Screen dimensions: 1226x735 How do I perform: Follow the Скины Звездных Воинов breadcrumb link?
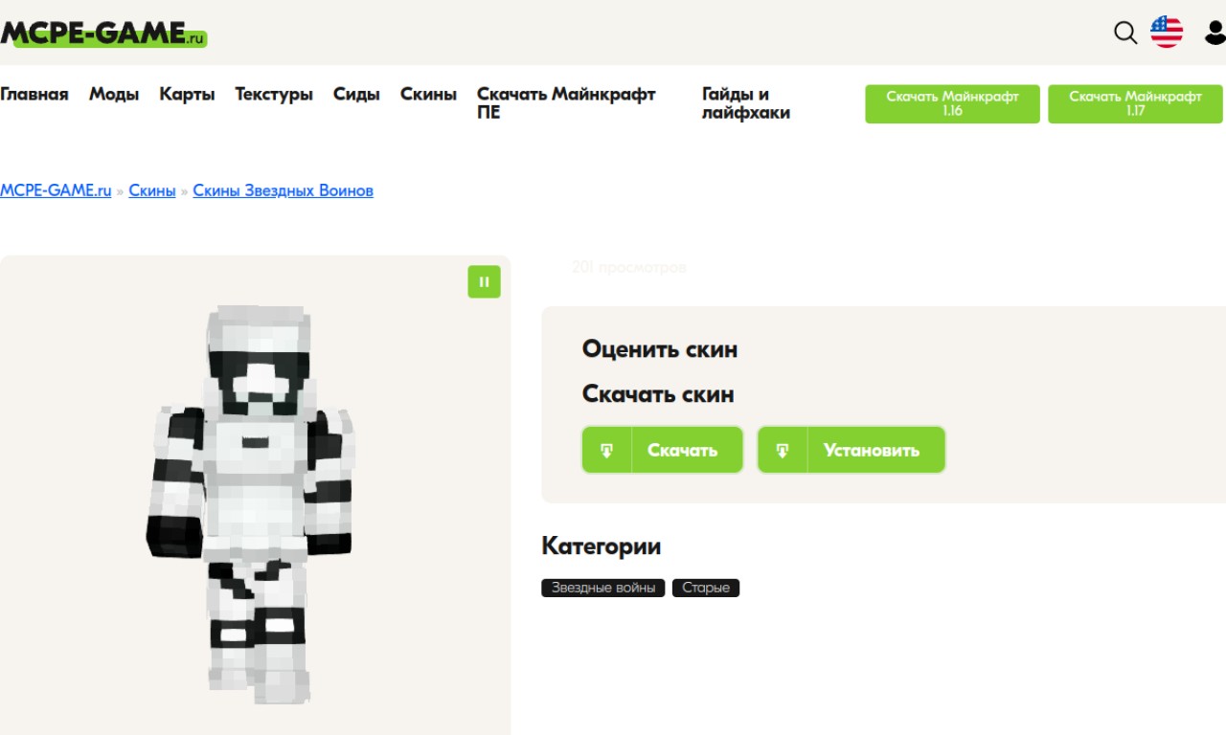pos(283,190)
